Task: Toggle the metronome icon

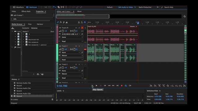Action: point(79,22)
